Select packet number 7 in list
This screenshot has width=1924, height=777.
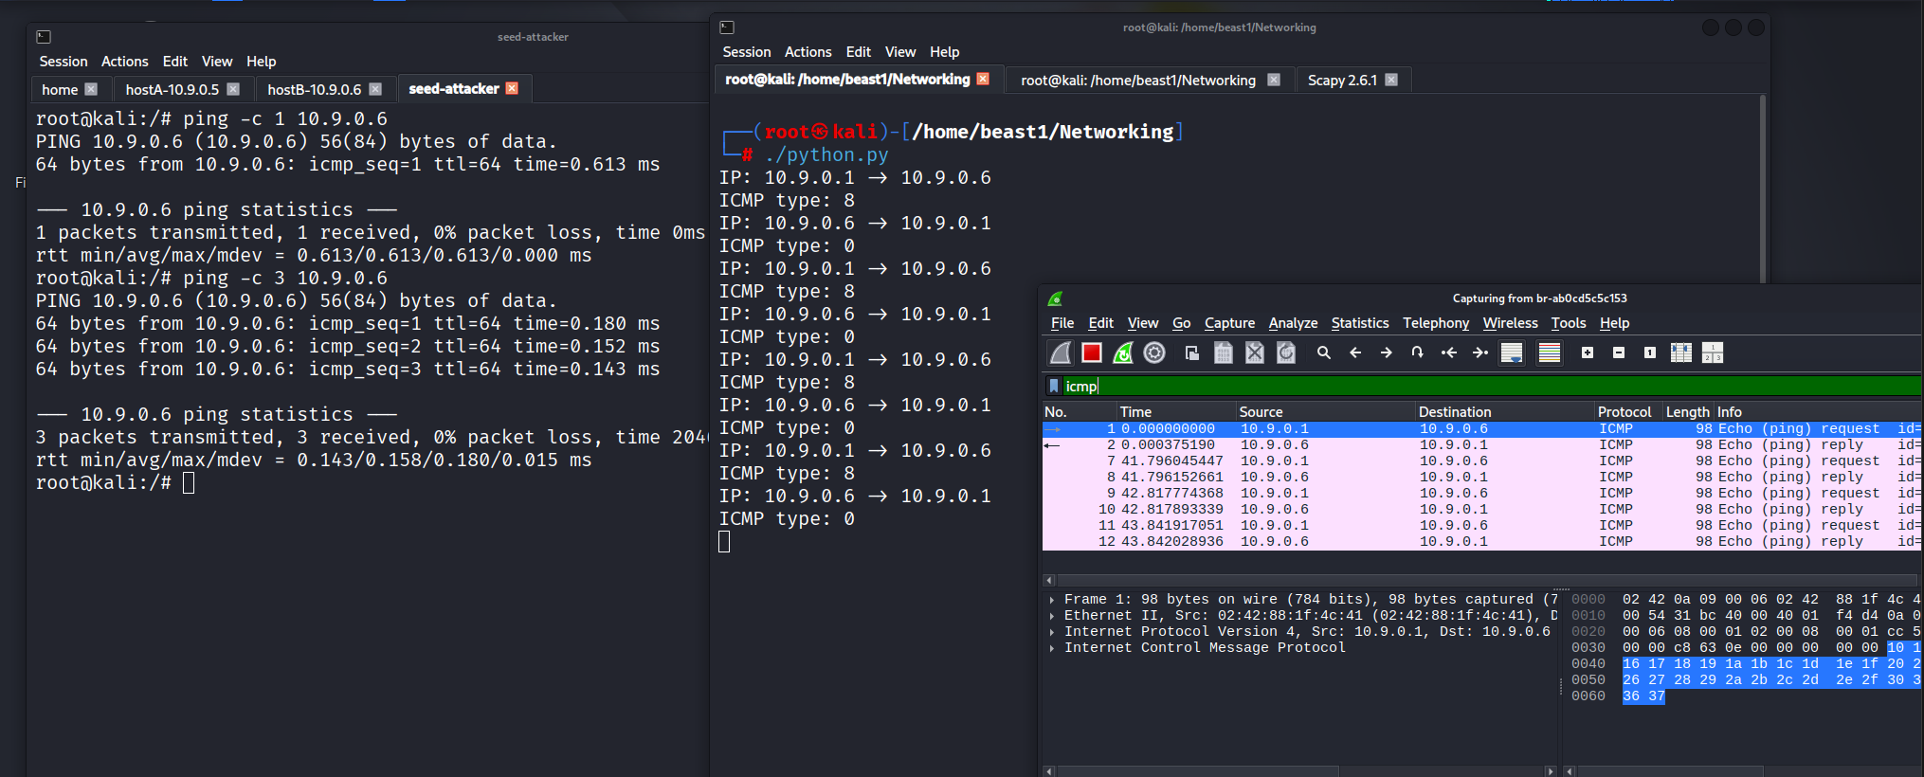pyautogui.click(x=1327, y=461)
